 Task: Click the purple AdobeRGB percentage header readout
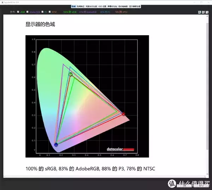[x=88, y=12]
